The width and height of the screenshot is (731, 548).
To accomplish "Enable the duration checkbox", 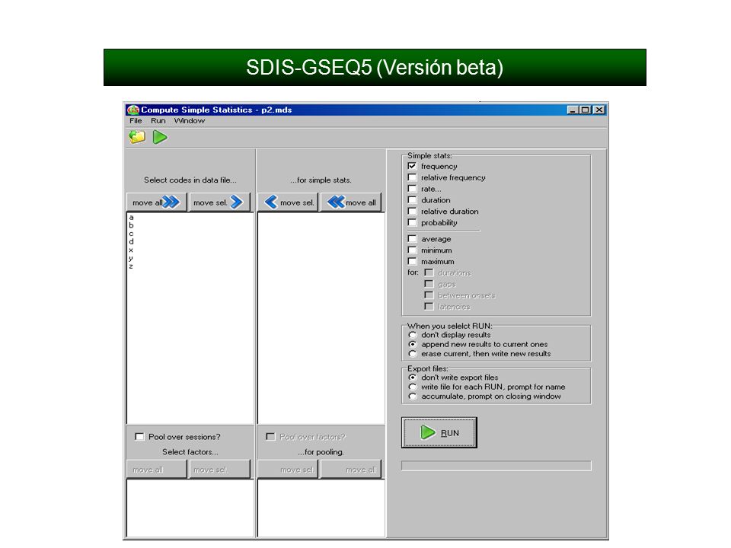I will 412,200.
